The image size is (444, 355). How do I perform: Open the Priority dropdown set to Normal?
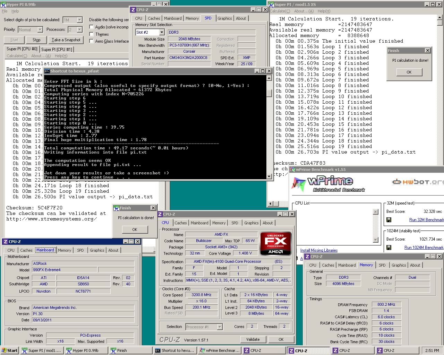(40, 29)
